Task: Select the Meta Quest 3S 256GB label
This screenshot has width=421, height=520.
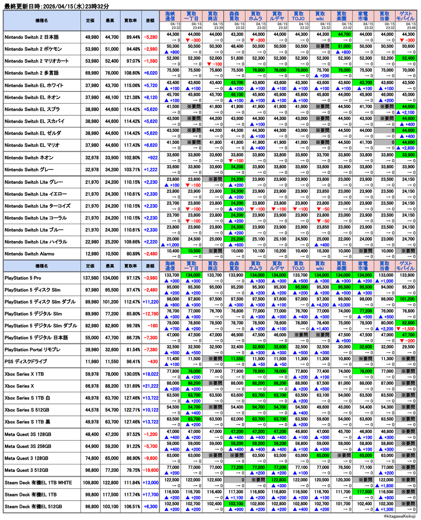Action: (x=28, y=446)
